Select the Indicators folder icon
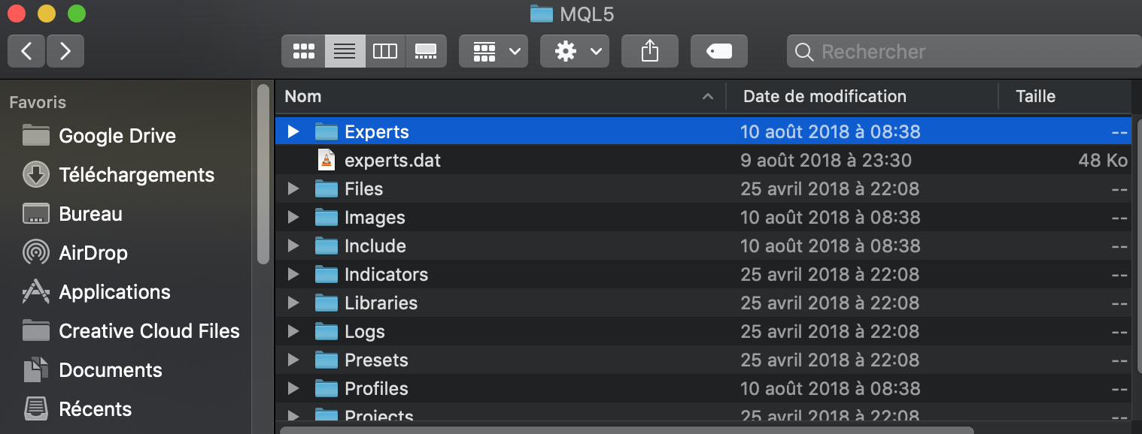 [x=327, y=274]
